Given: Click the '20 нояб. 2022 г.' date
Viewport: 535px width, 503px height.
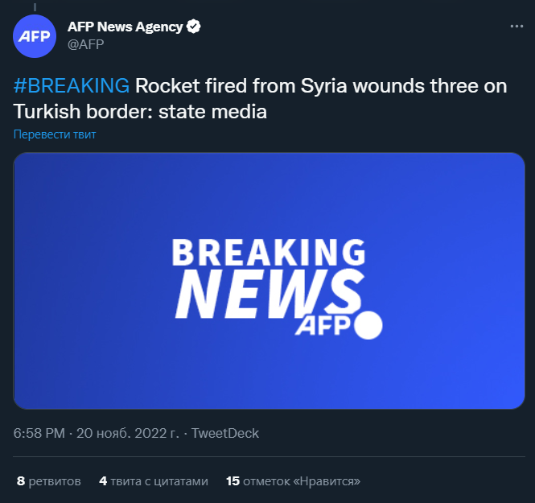Looking at the screenshot, I should tap(129, 433).
